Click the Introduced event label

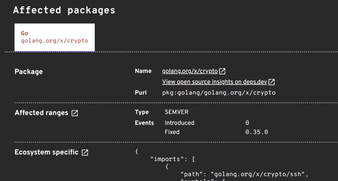(x=179, y=123)
